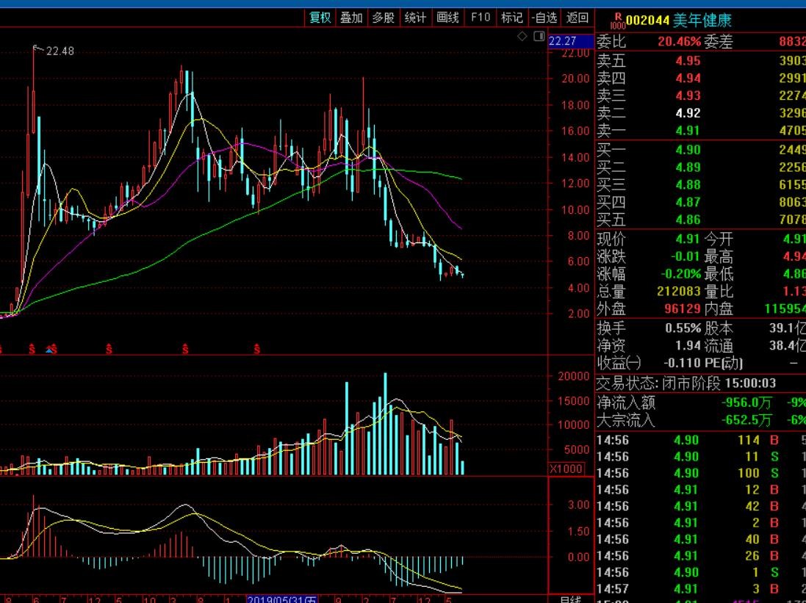Click the blue triangle marker below chart
The height and width of the screenshot is (603, 806).
(49, 349)
